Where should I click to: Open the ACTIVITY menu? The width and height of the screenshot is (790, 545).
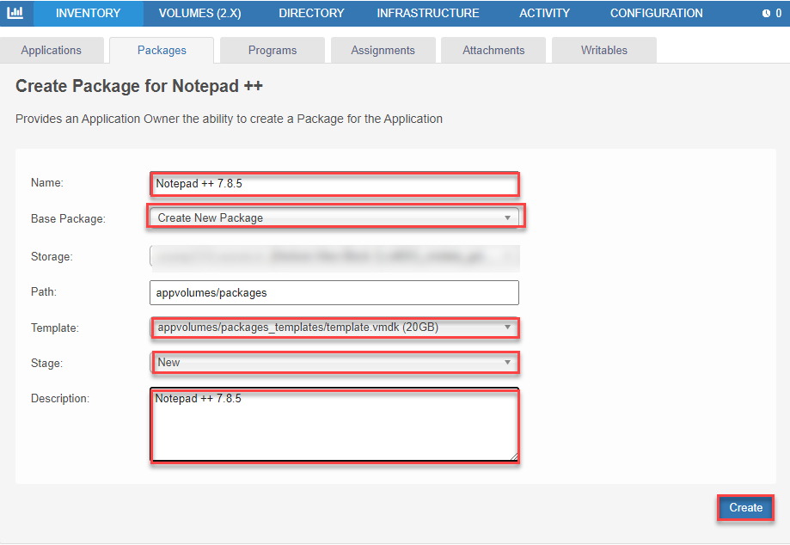point(544,13)
